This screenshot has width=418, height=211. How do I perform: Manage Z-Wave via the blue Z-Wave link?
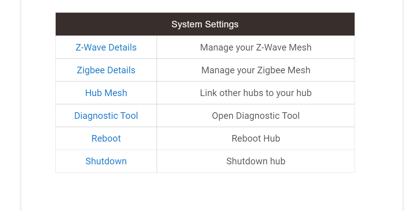106,47
